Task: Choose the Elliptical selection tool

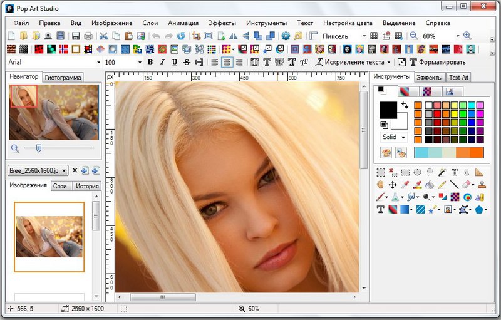Action: point(418,172)
